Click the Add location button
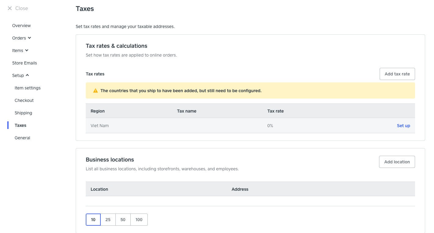 (x=397, y=162)
